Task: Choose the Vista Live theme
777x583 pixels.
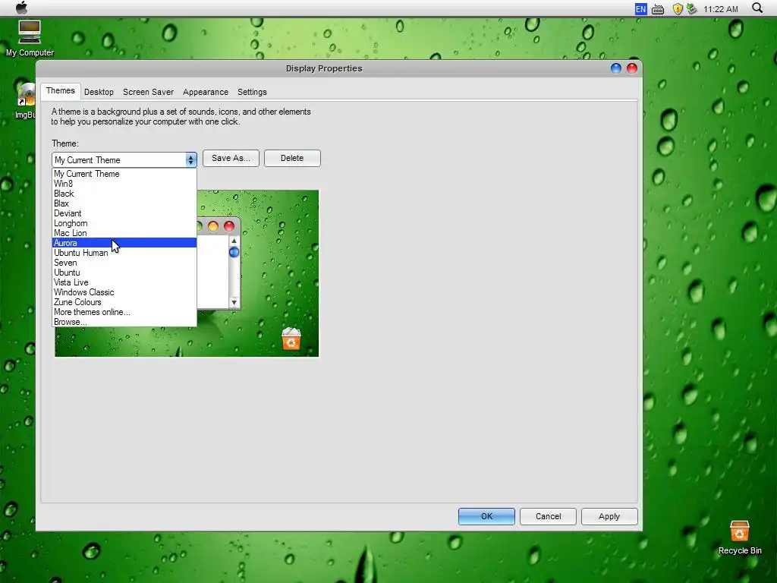Action: (x=124, y=282)
